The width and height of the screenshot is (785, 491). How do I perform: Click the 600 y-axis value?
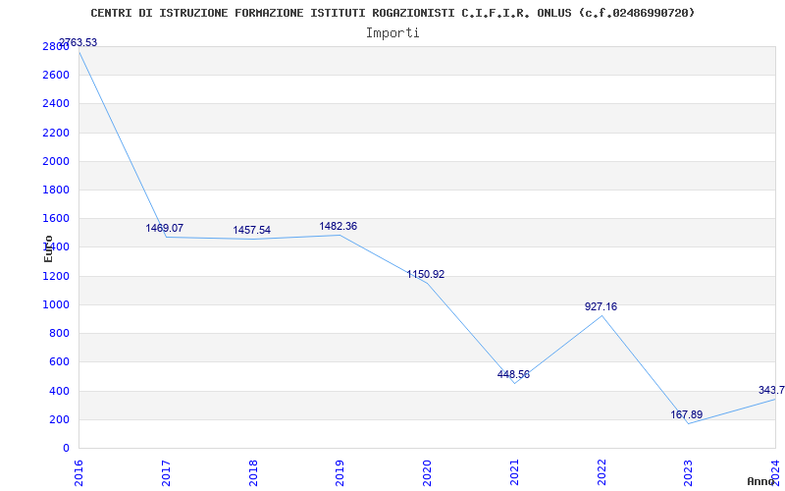coord(59,361)
